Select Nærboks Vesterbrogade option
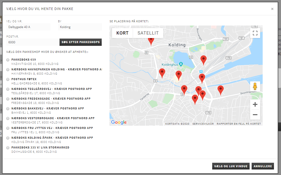281x175 pixels. point(8,118)
